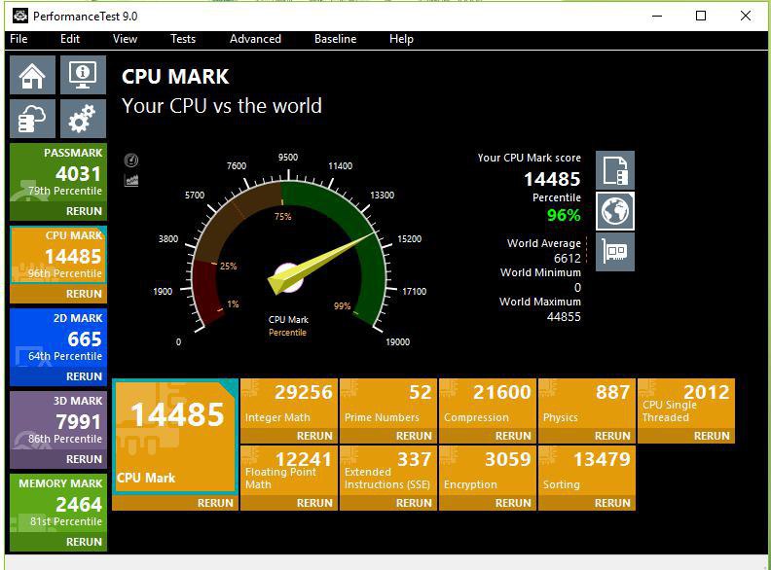Select the Sorting 13479 tile
The image size is (771, 570).
pos(587,471)
